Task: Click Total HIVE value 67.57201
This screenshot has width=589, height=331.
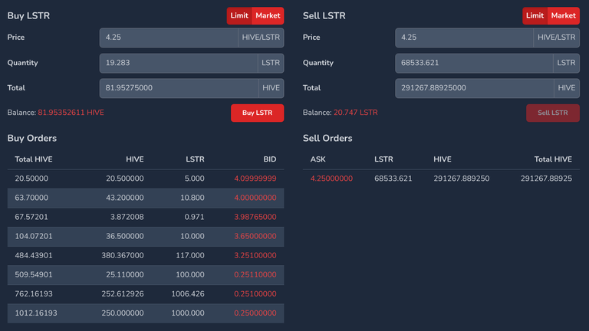Action: [31, 217]
